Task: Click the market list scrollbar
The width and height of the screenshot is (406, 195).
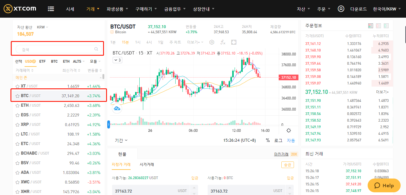Action: [x=103, y=76]
